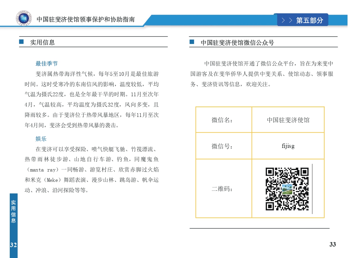This screenshot has height=258, width=349.
Task: Click the 中国驻斐济使馆微信公众号 section heading text
Action: (237, 43)
